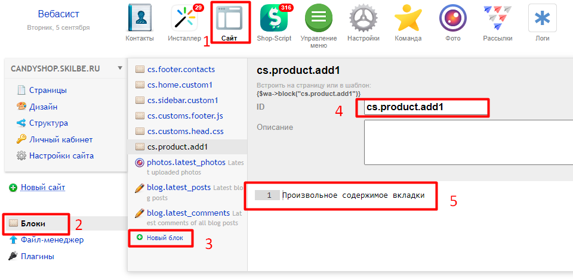Open the Логи asterisk icon
The image size is (573, 280).
542,18
